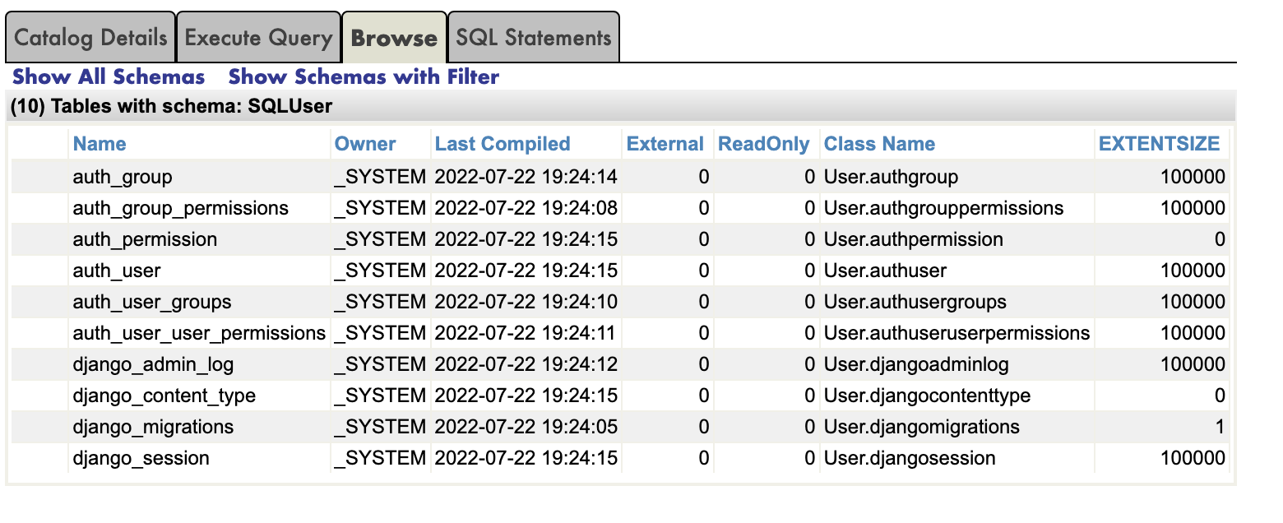
Task: Select the django_session table row
Action: 141,459
